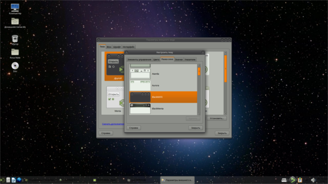Open the Указатели tab

click(190, 60)
